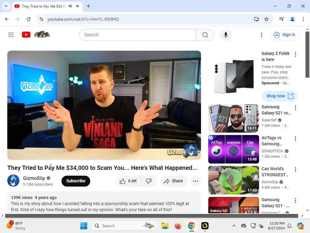This screenshot has height=233, width=310.
Task: Bookmark this page with star icon
Action: [x=266, y=19]
